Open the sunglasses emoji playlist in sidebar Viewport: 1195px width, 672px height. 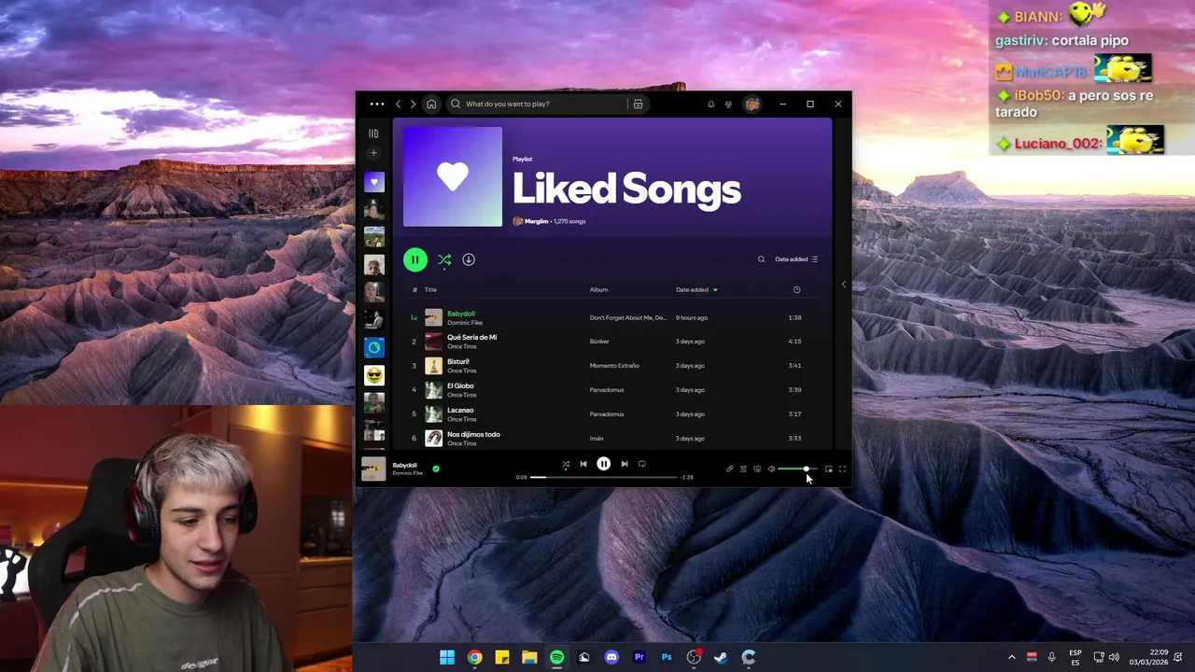tap(373, 375)
